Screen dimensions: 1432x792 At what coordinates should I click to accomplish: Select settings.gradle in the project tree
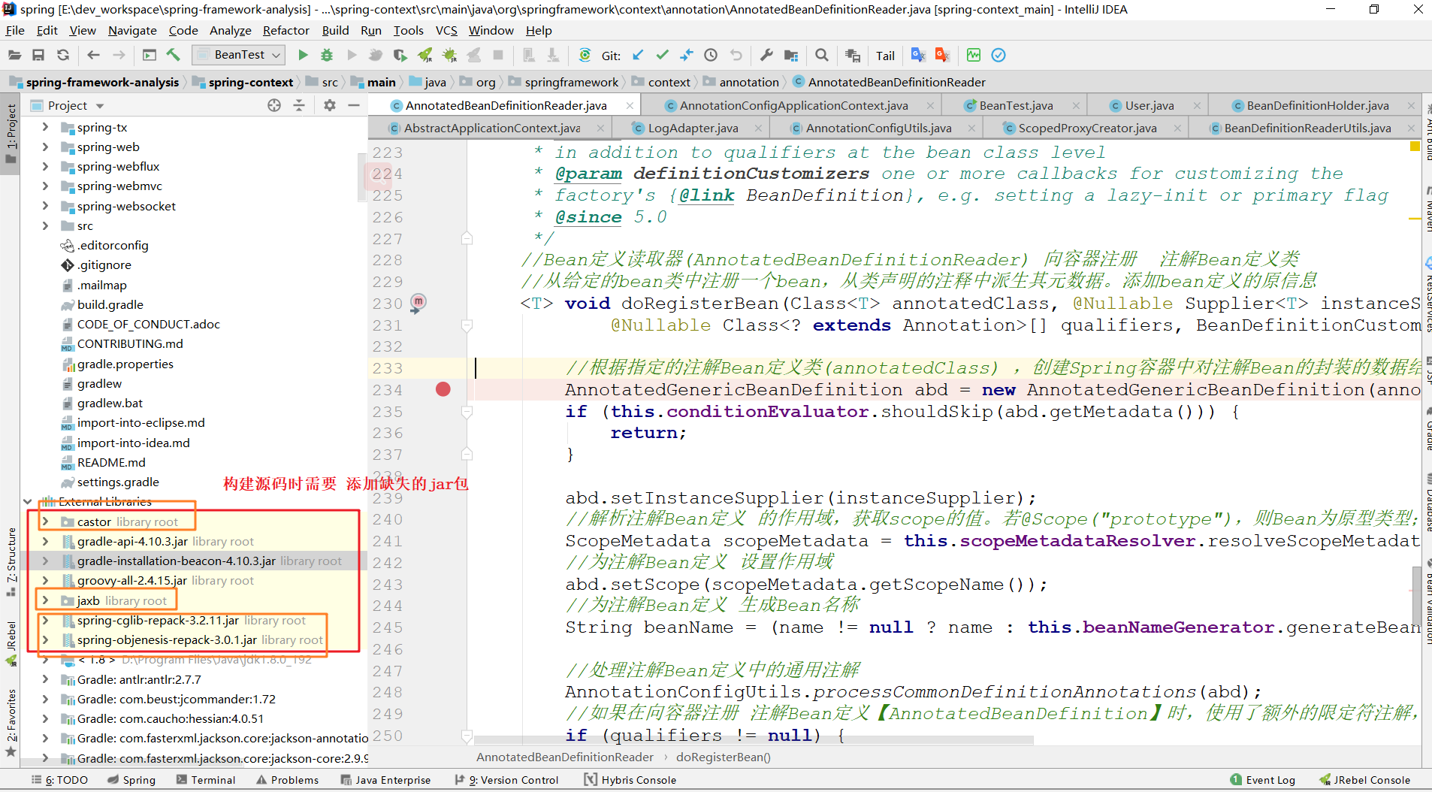pos(118,482)
